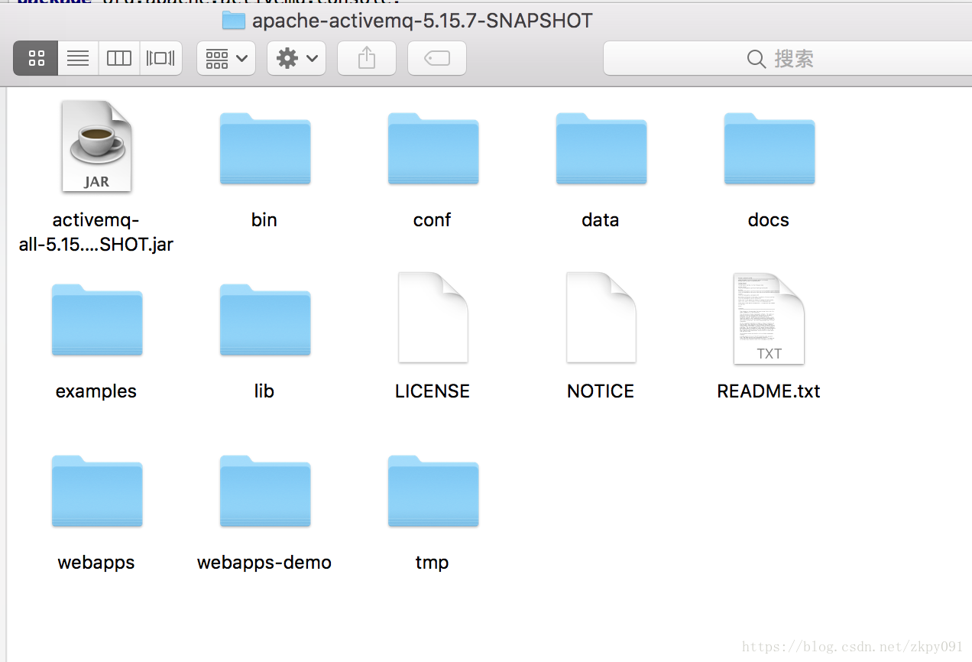Viewport: 972px width, 662px height.
Task: Select the data folder icon
Action: click(x=601, y=148)
